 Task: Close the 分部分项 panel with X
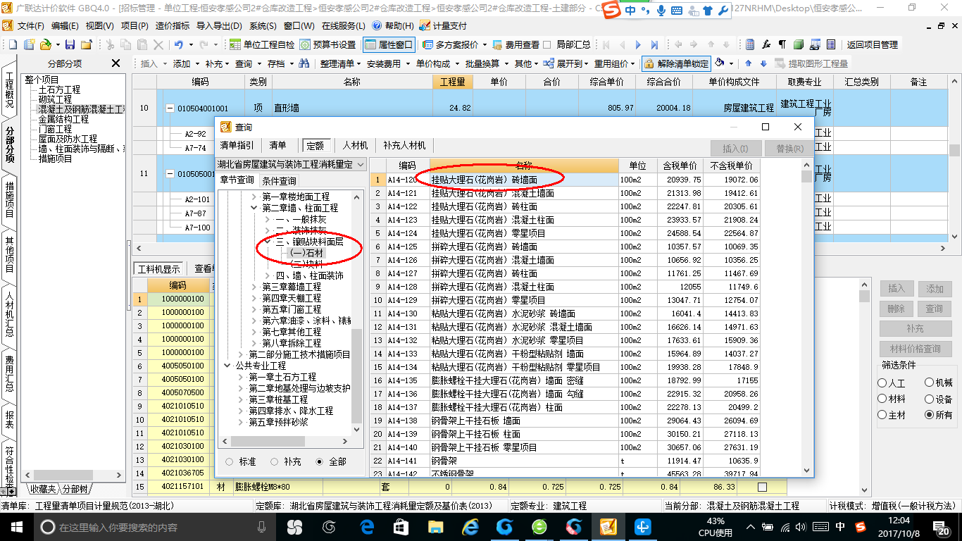tap(116, 63)
